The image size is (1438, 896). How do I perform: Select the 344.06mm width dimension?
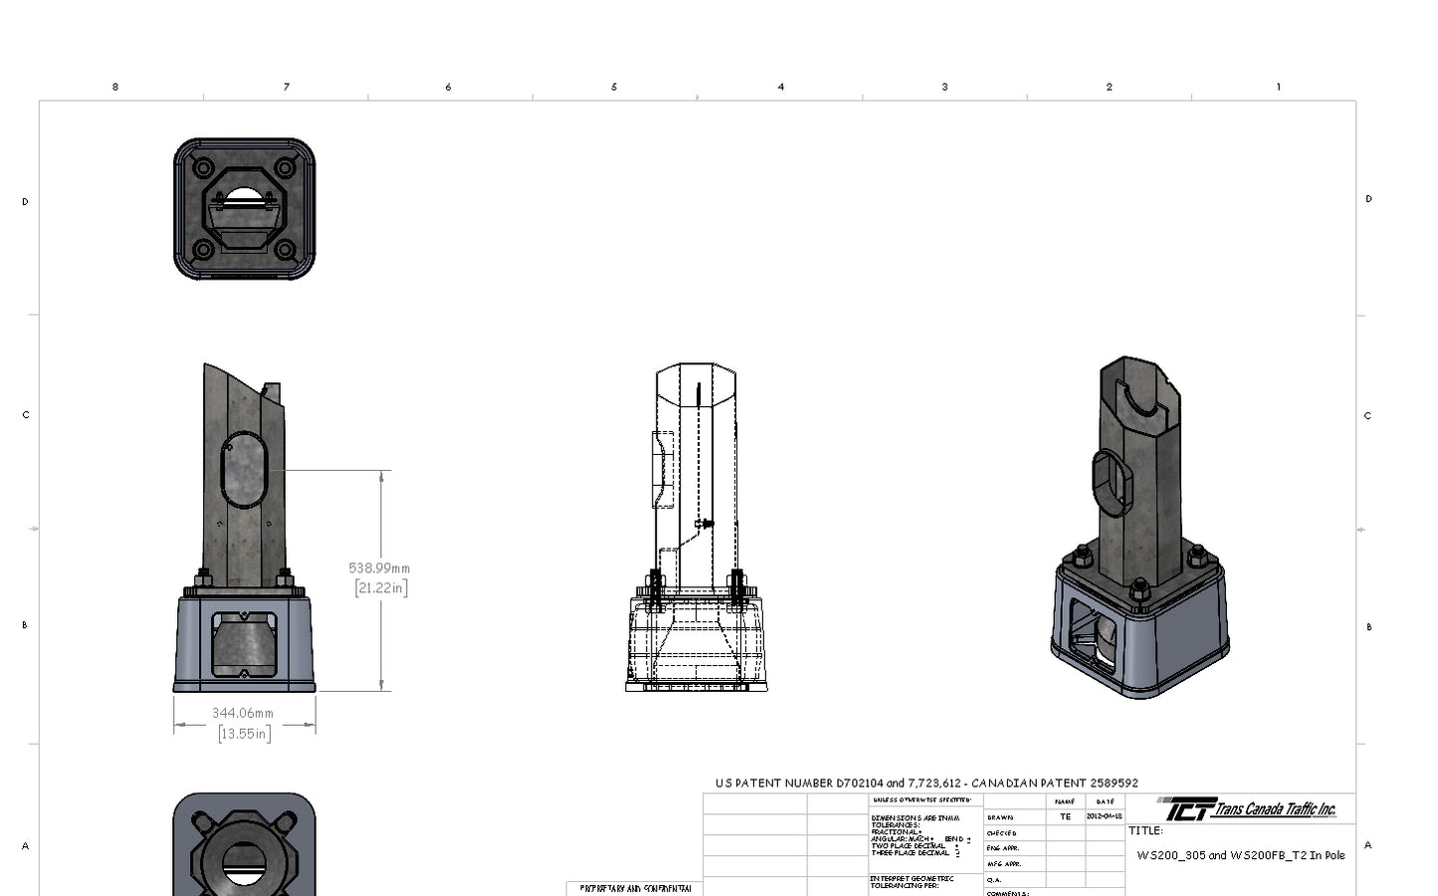point(245,713)
